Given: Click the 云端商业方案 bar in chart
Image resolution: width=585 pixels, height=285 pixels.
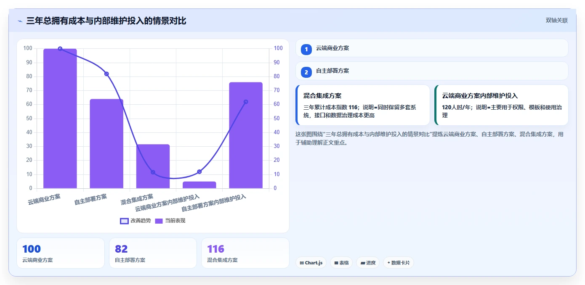Looking at the screenshot, I should (60, 119).
